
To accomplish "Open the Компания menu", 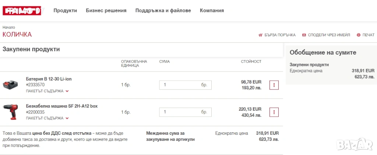I will (212, 11).
